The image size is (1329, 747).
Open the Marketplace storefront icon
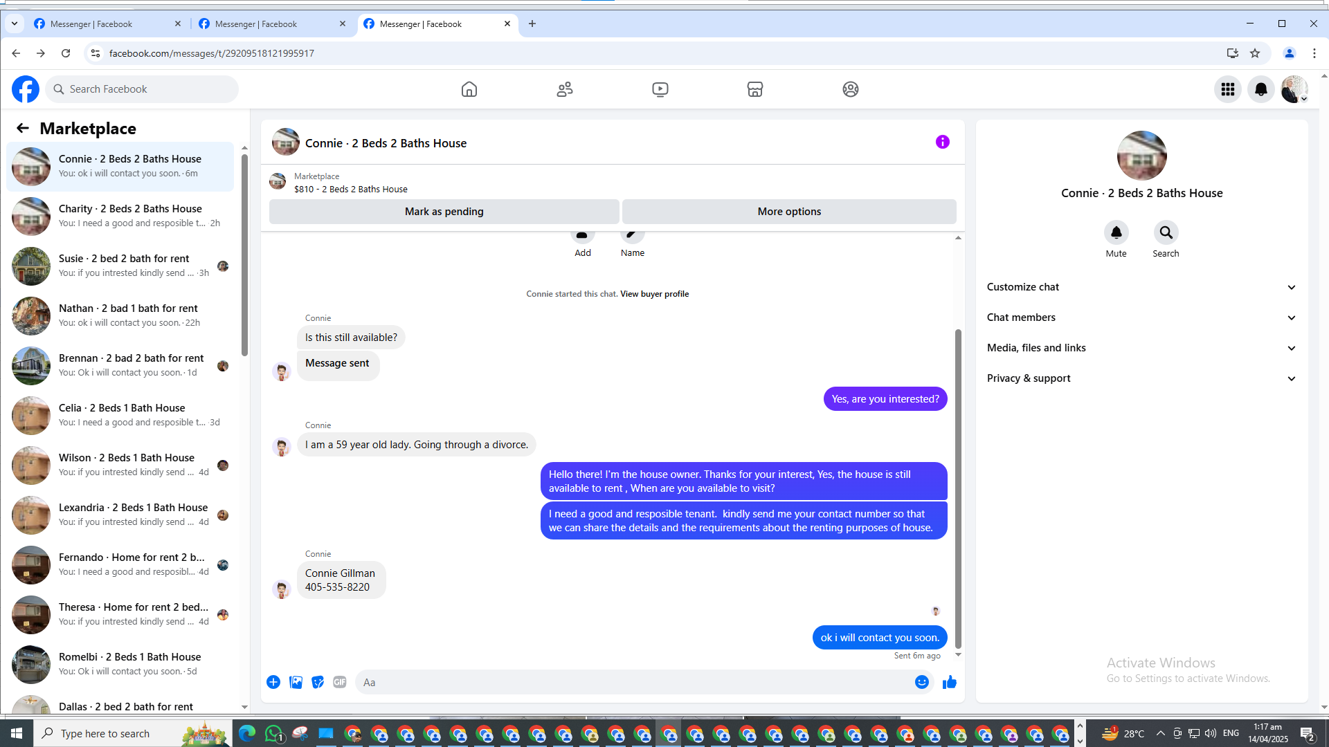pyautogui.click(x=755, y=89)
